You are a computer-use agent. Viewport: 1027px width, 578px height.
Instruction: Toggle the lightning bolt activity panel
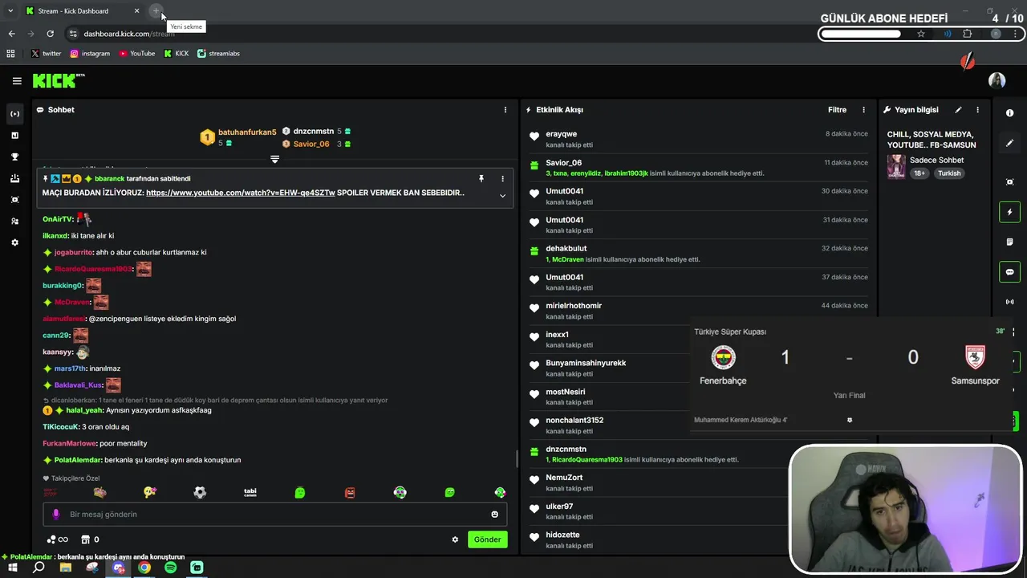click(x=1009, y=213)
